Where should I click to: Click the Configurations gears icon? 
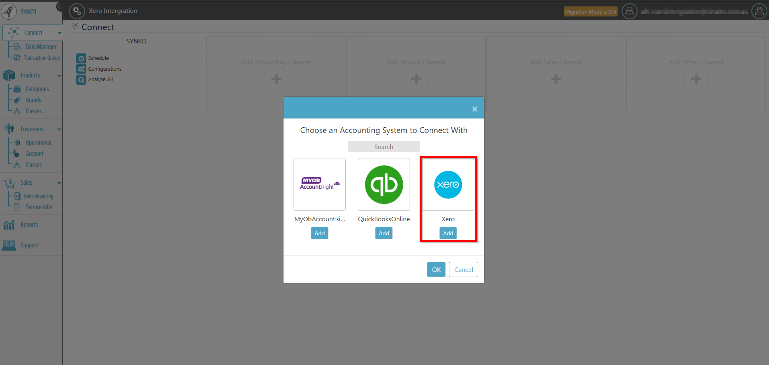(x=82, y=69)
